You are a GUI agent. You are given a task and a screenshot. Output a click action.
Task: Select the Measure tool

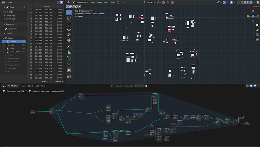click(x=69, y=52)
